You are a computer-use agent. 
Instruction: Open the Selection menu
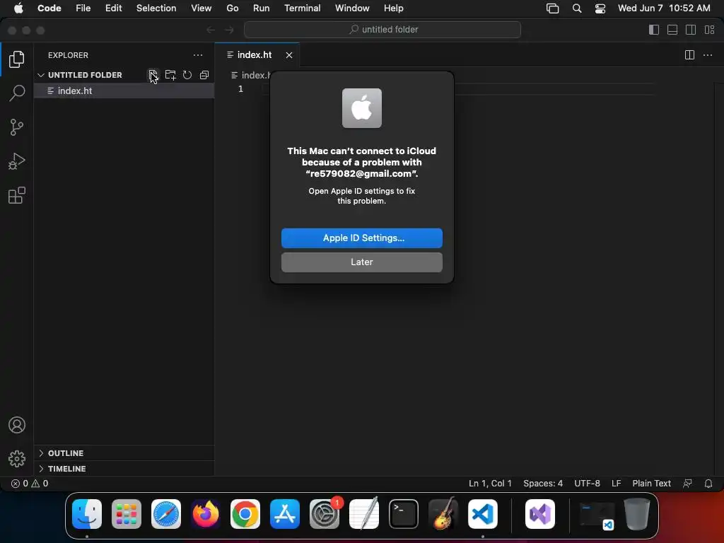[x=156, y=8]
